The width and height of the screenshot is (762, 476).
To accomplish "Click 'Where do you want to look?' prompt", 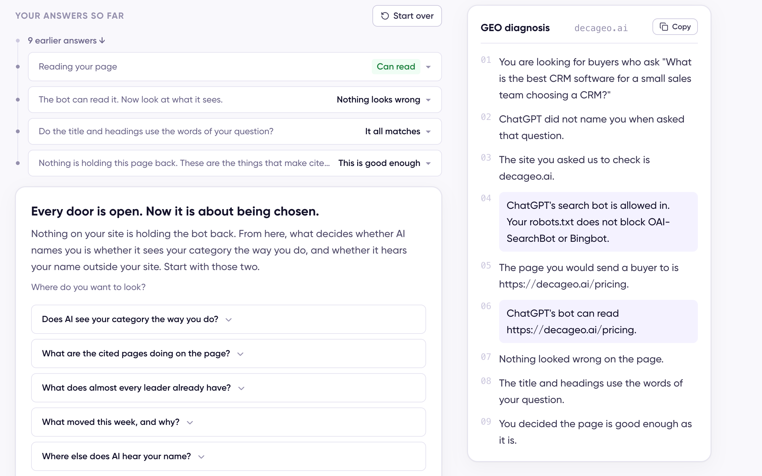I will coord(88,287).
